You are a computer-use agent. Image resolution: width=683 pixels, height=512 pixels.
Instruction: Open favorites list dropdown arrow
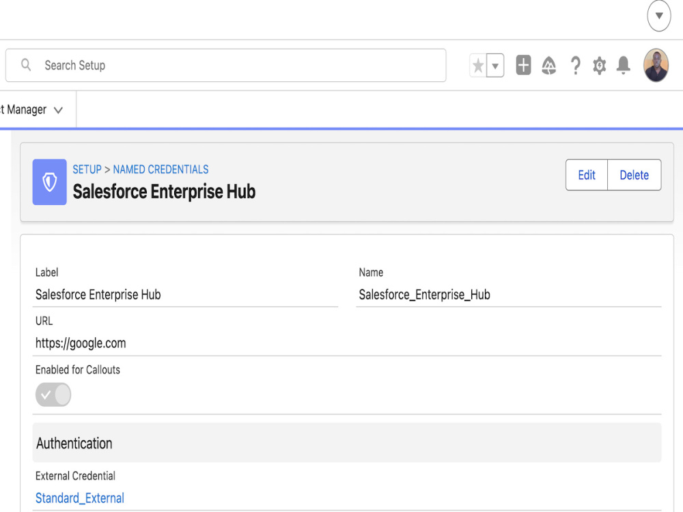click(x=495, y=66)
